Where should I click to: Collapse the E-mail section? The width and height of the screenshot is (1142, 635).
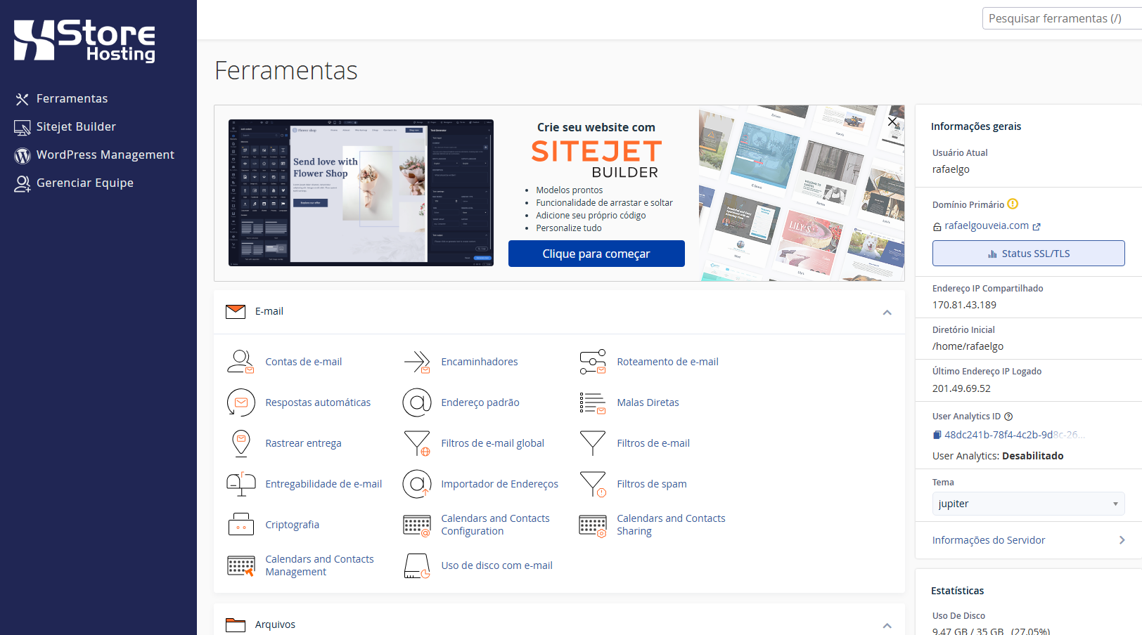point(887,312)
